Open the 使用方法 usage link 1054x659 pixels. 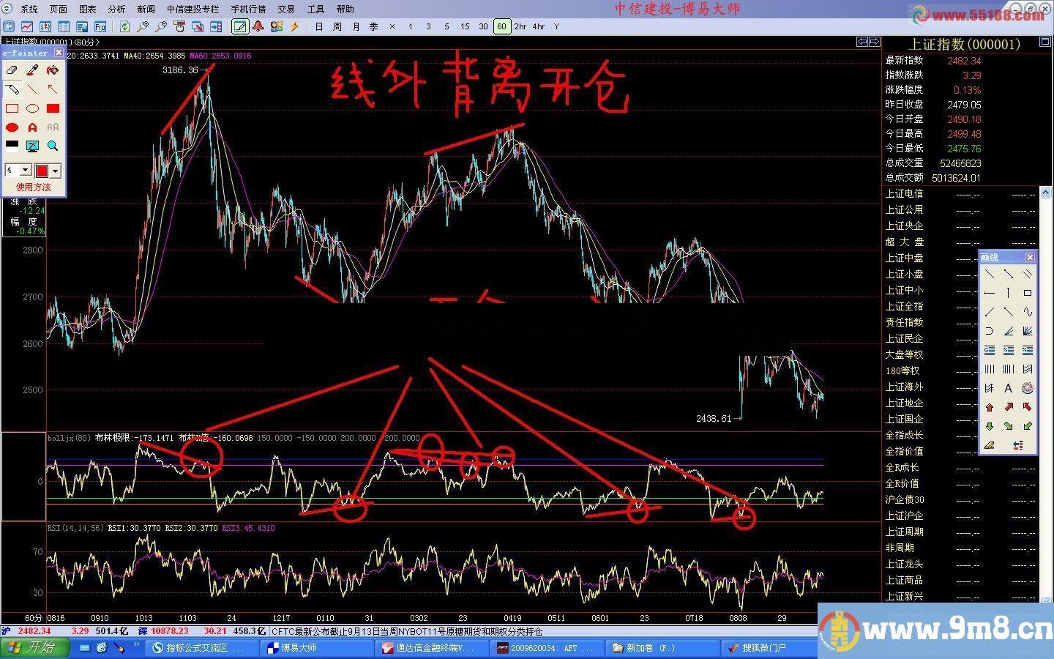pos(34,187)
